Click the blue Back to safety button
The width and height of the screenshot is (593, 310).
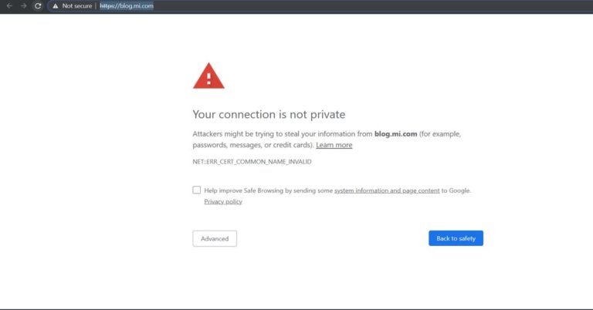pyautogui.click(x=456, y=238)
